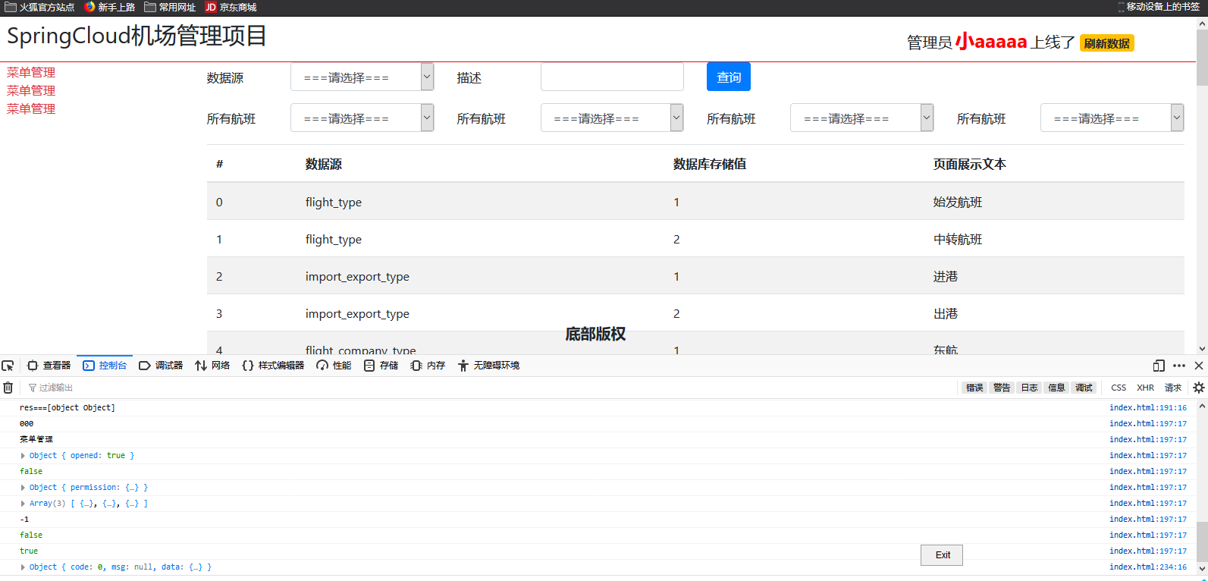Open console settings gear icon
Screen dimensions: 1208x581
[1199, 388]
